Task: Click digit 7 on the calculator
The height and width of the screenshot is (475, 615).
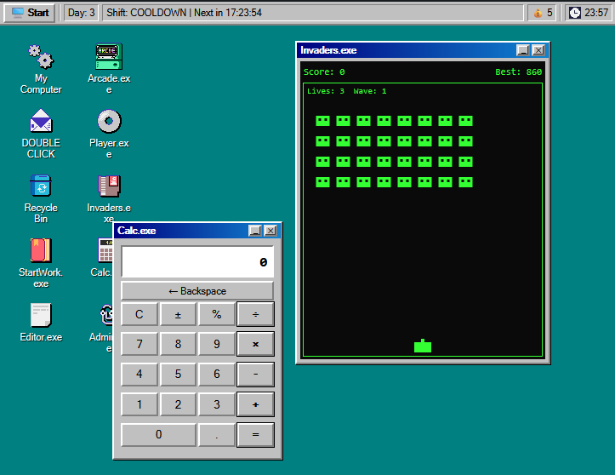Action: (140, 344)
